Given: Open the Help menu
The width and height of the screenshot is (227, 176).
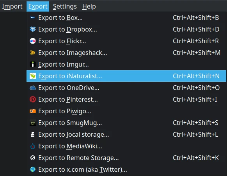Looking at the screenshot, I should click(x=89, y=7).
